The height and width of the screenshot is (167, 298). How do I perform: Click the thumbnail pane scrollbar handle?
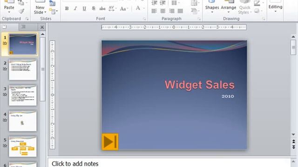[x=43, y=69]
